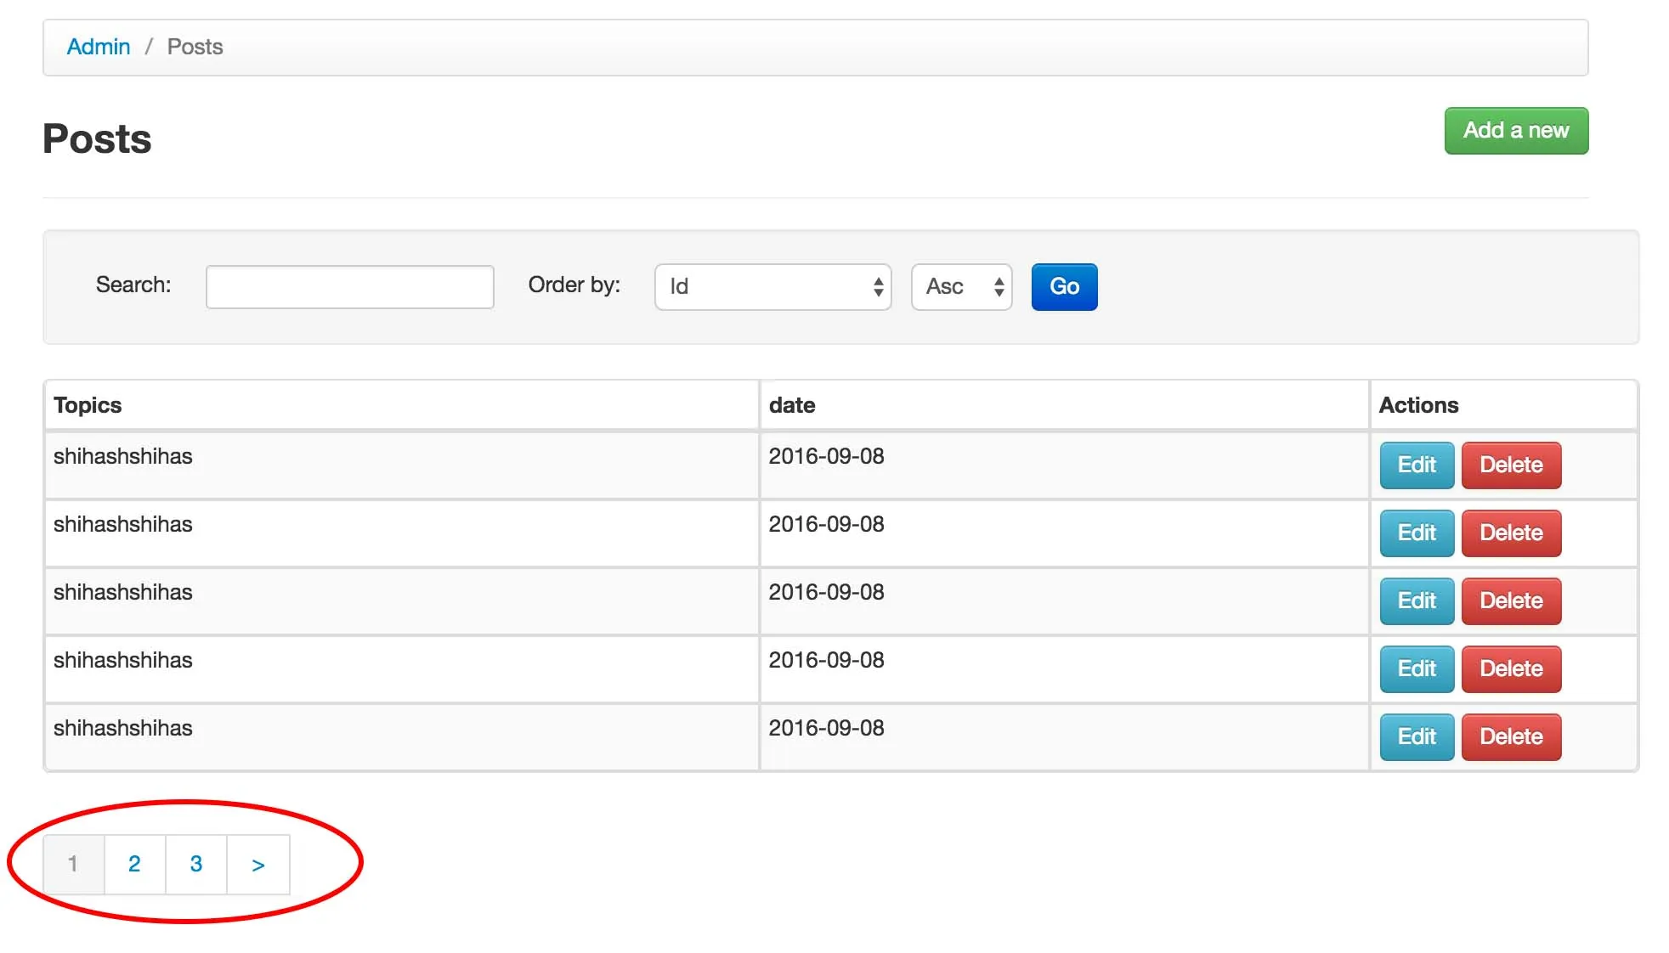The height and width of the screenshot is (953, 1669).
Task: Select current page 1 in pagination
Action: tap(73, 865)
